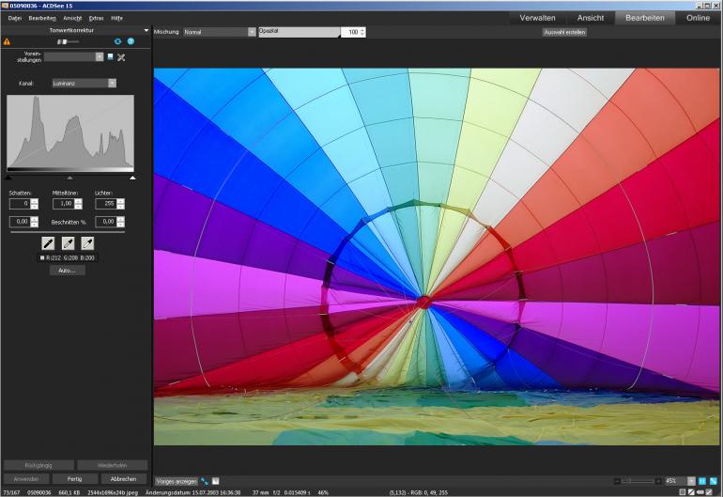Click the R:212 G:208 B:200 color readout
The height and width of the screenshot is (497, 723).
tap(68, 258)
